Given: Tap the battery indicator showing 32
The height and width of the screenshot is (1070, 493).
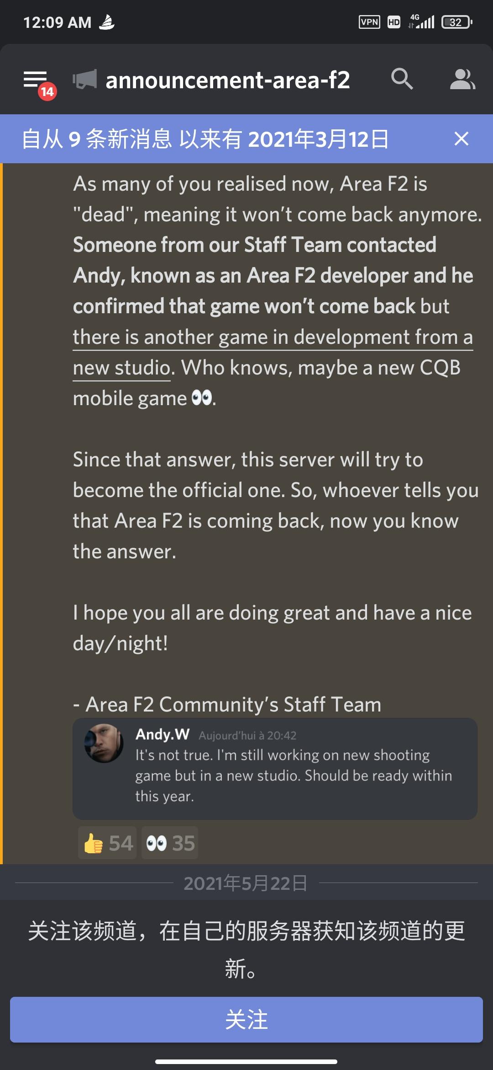Looking at the screenshot, I should (456, 22).
